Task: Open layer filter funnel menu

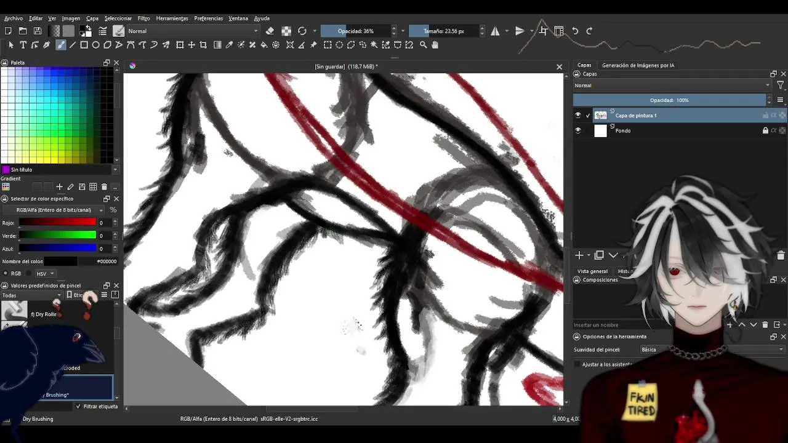Action: 781,86
